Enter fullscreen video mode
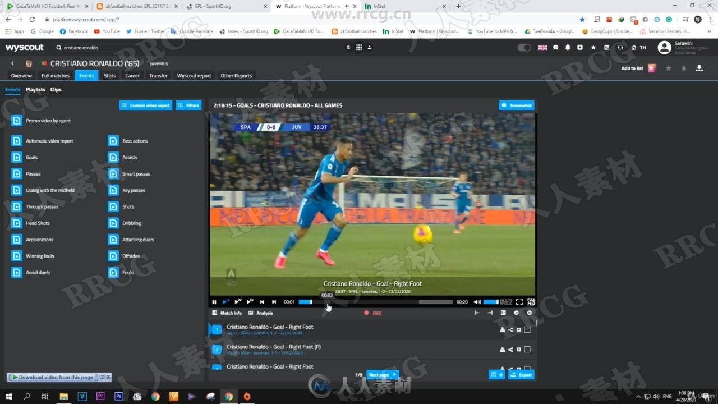Image resolution: width=718 pixels, height=404 pixels. [x=519, y=302]
